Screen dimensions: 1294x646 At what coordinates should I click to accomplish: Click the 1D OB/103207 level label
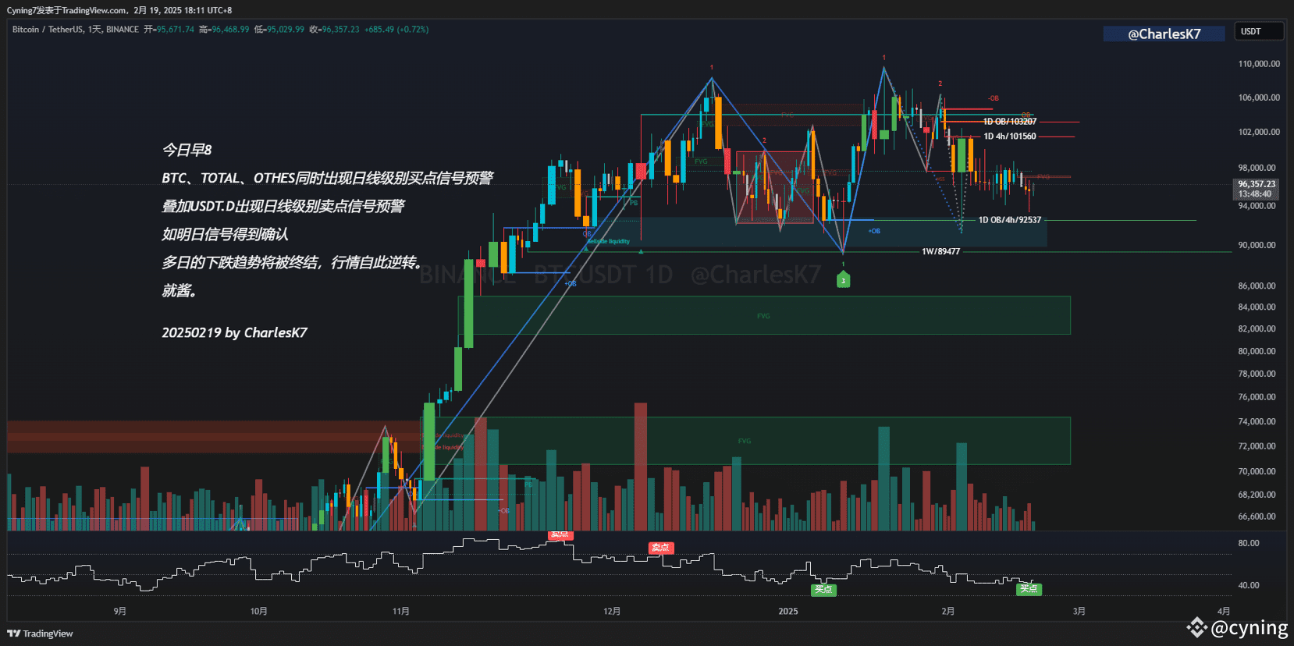[x=1010, y=122]
